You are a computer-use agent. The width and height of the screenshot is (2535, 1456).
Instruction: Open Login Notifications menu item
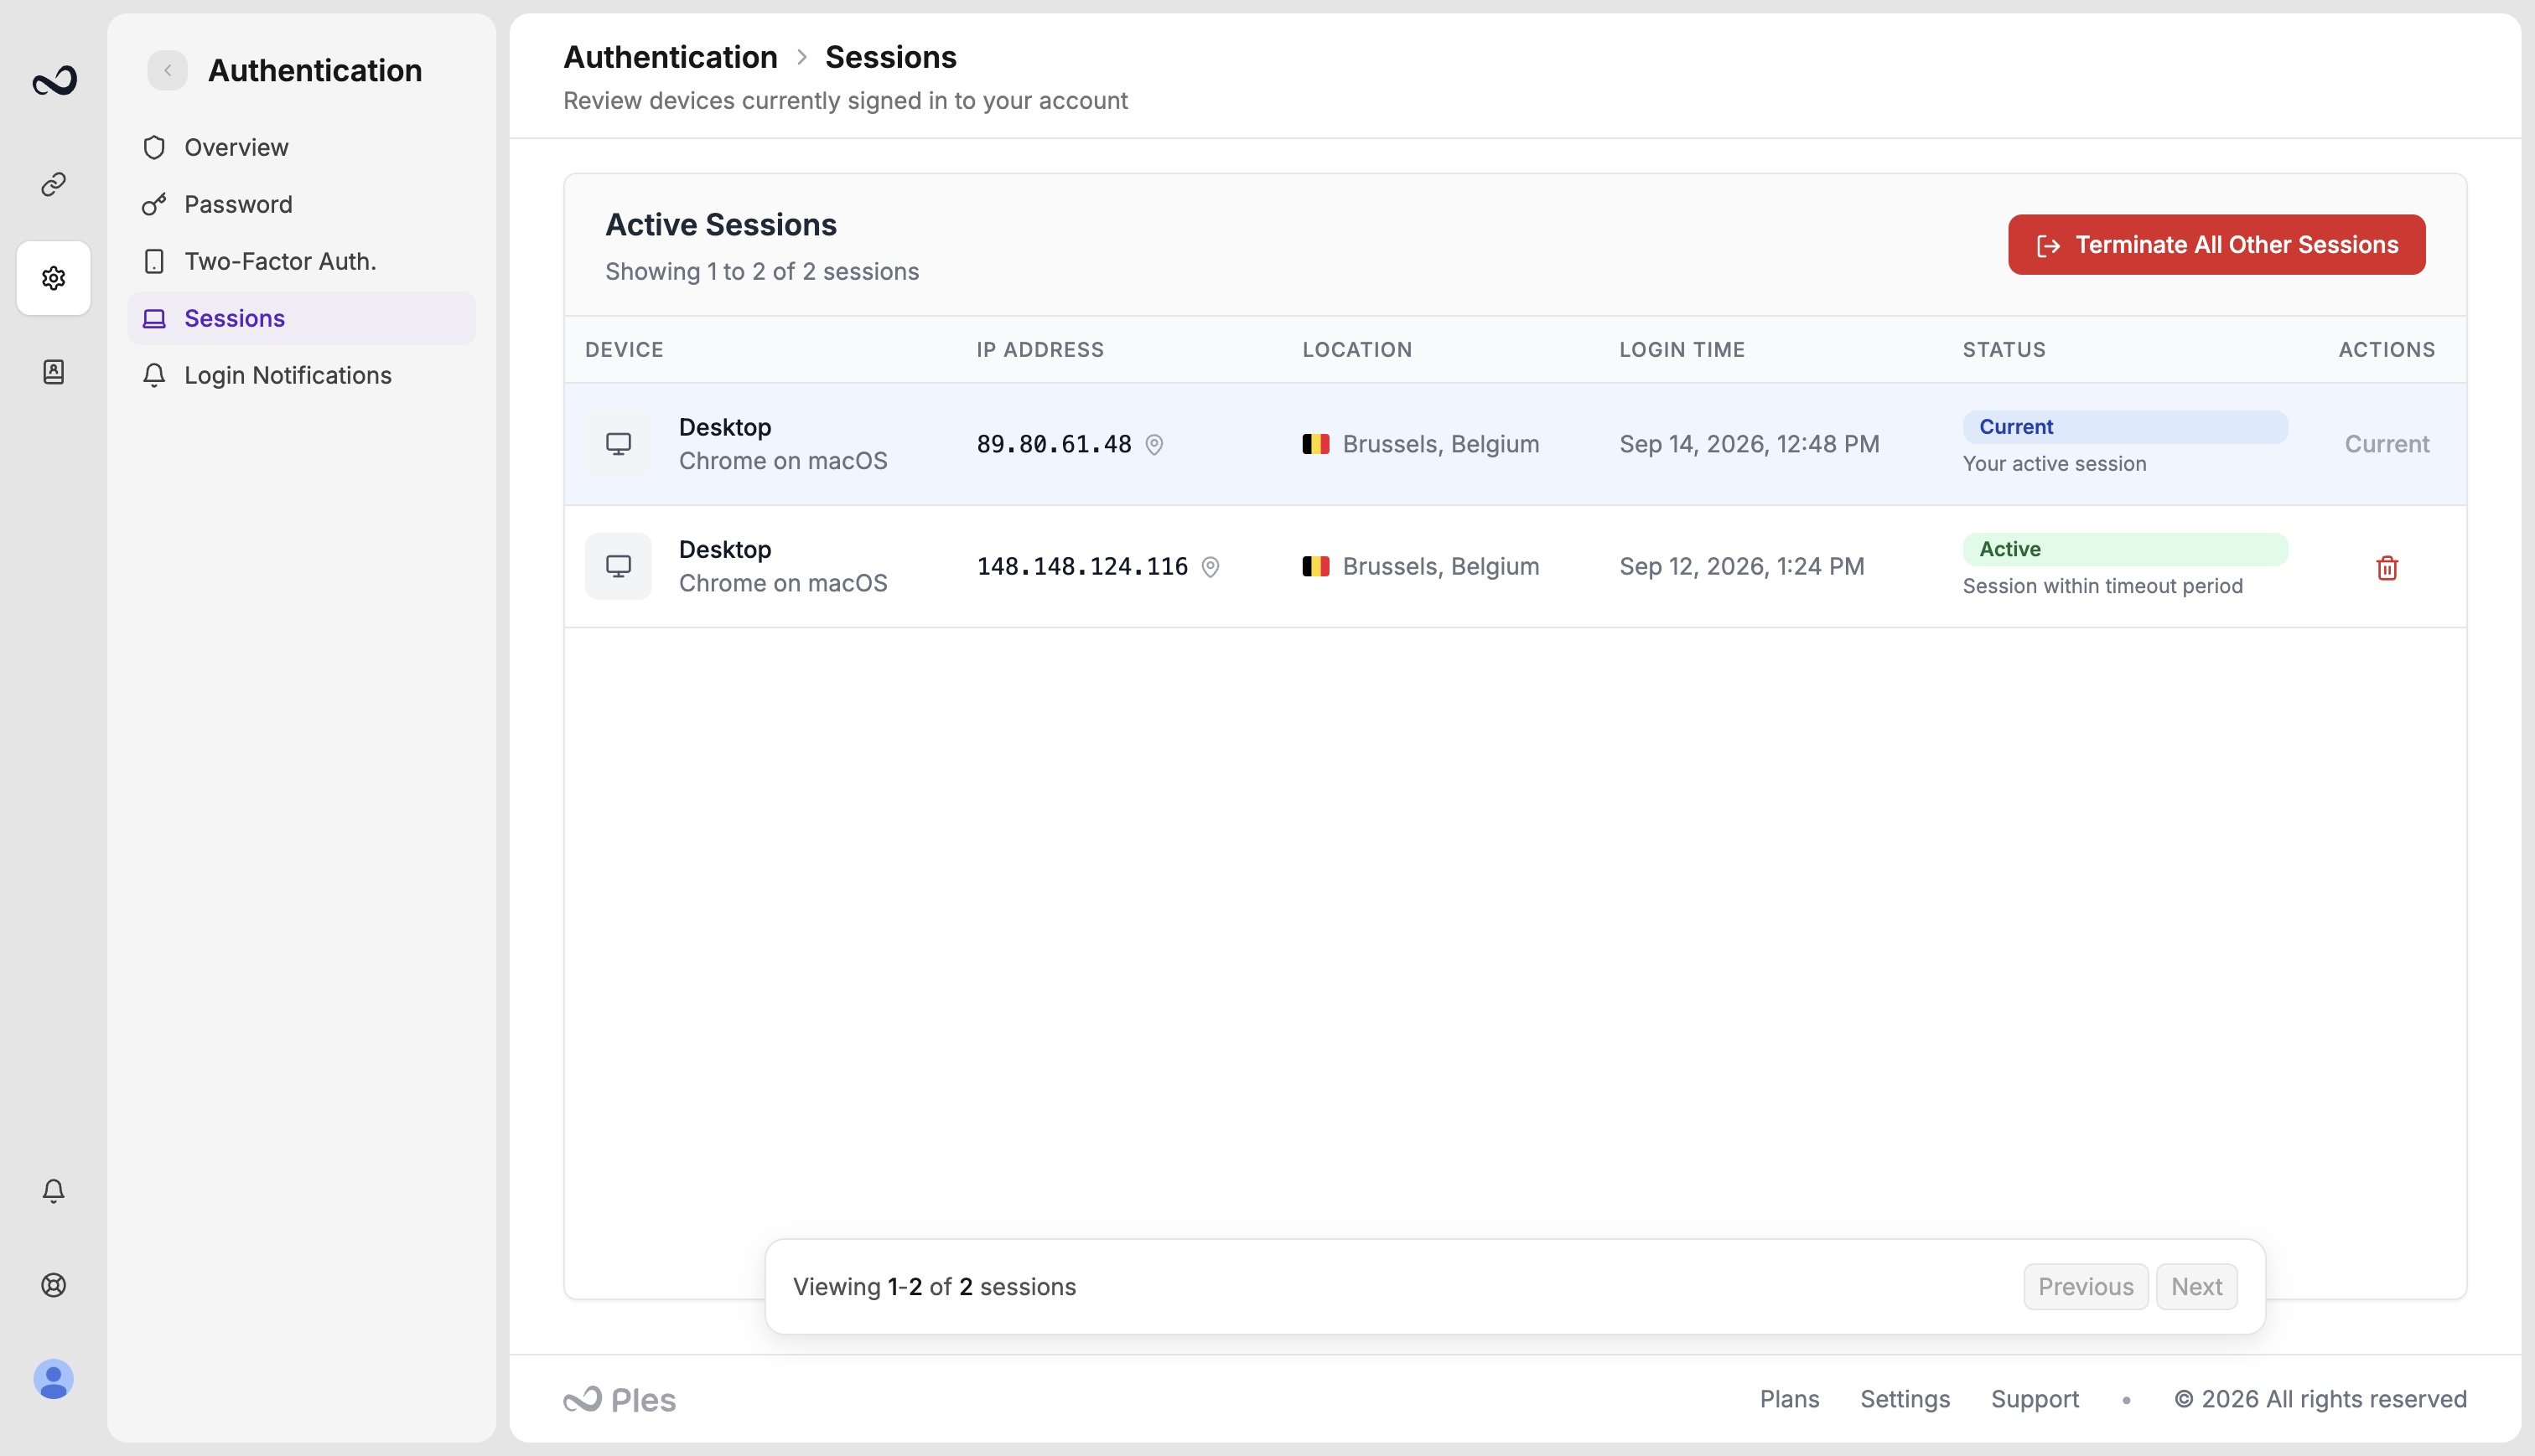coord(301,375)
